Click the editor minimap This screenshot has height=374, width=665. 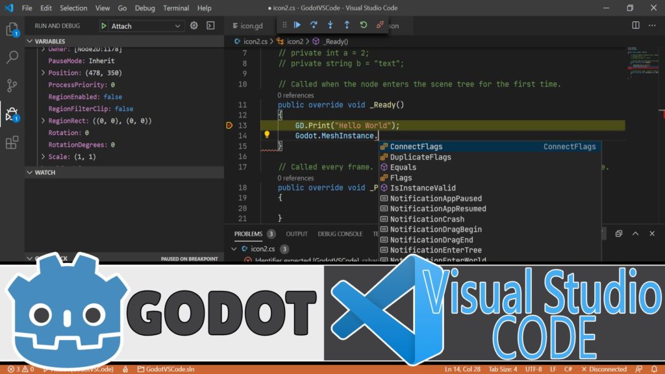click(643, 64)
